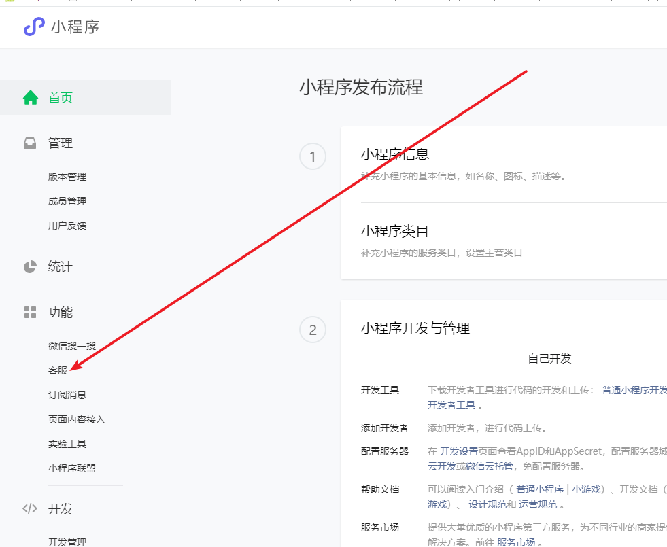
Task: Click the pie chart icon beside 统计
Action: click(x=30, y=267)
